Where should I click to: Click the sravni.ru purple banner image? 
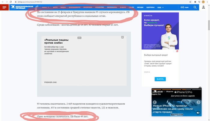160,31
